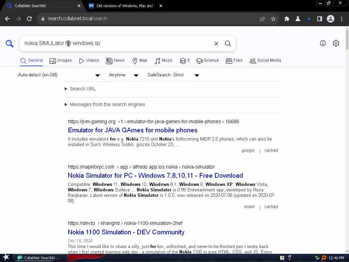This screenshot has width=349, height=262.
Task: Open cached copy of jvm-gaming result
Action: pos(271,150)
